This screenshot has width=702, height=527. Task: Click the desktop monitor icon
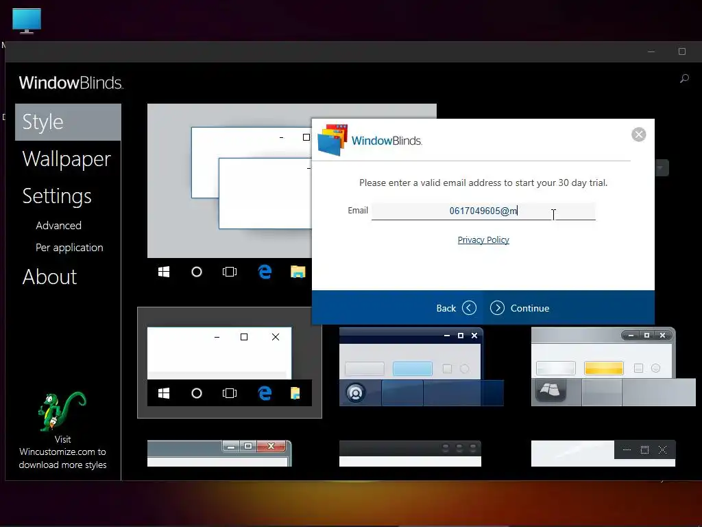click(x=27, y=21)
